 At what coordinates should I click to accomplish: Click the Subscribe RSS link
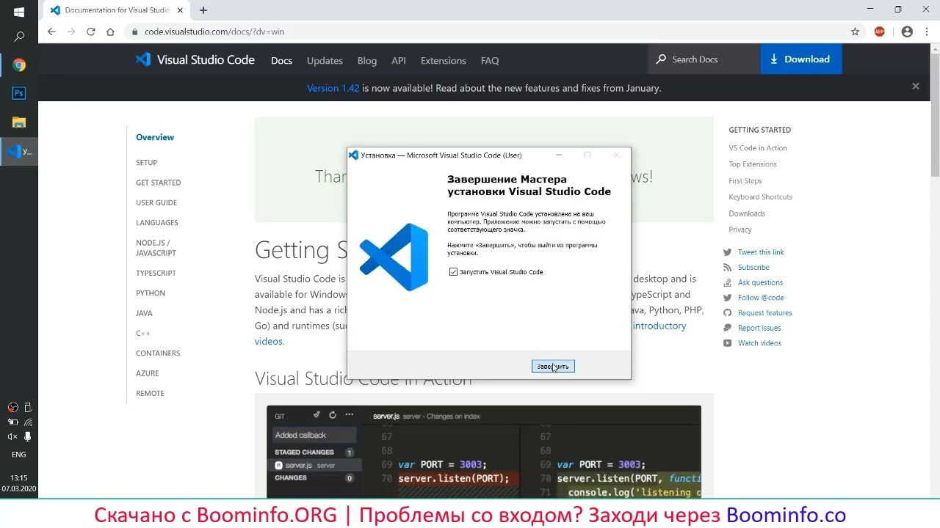[753, 268]
